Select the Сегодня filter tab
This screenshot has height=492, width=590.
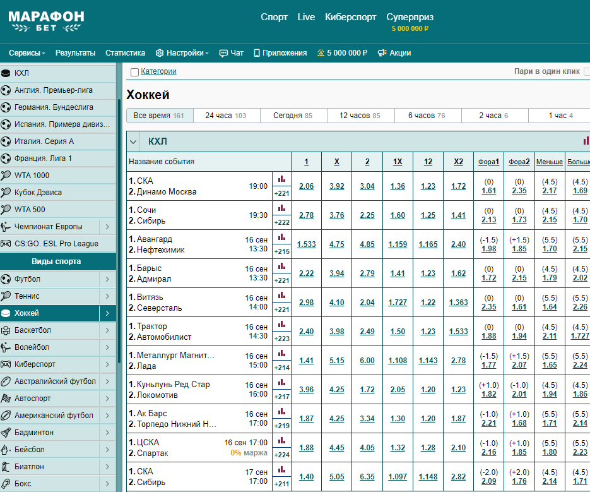coord(293,116)
